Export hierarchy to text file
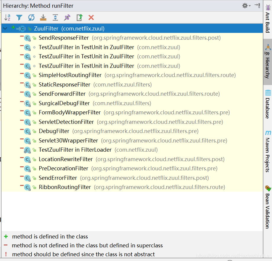The image size is (272, 261). click(x=79, y=17)
